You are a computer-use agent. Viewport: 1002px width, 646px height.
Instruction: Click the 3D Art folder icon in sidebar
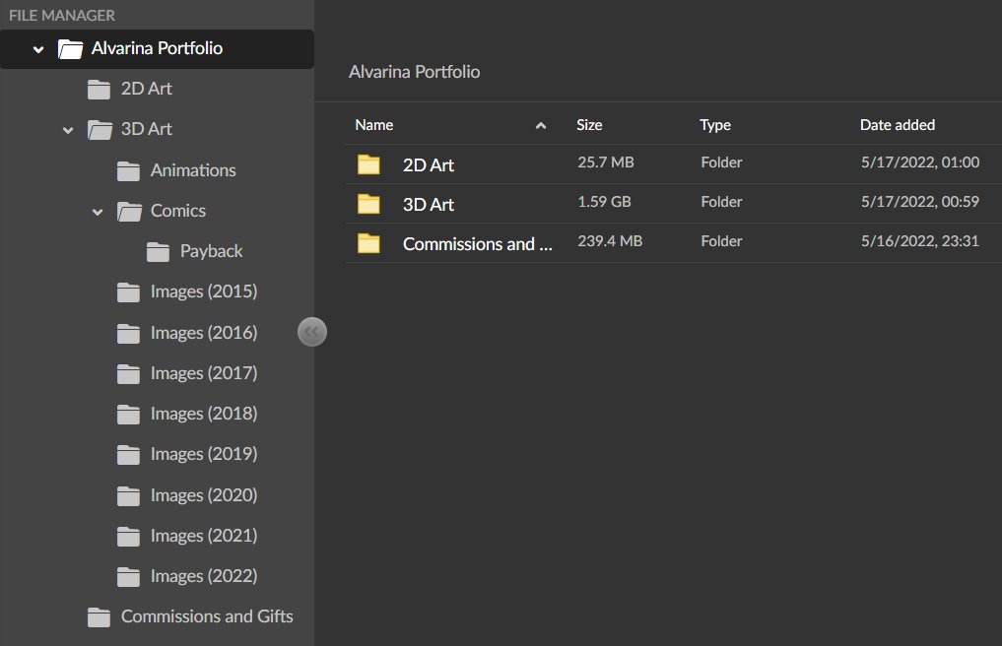pos(100,130)
